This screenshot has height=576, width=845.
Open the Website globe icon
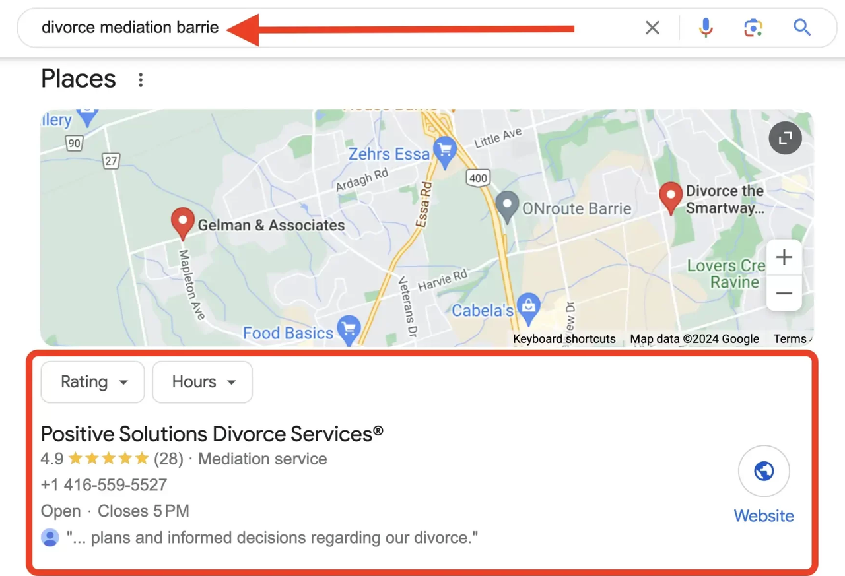tap(764, 471)
